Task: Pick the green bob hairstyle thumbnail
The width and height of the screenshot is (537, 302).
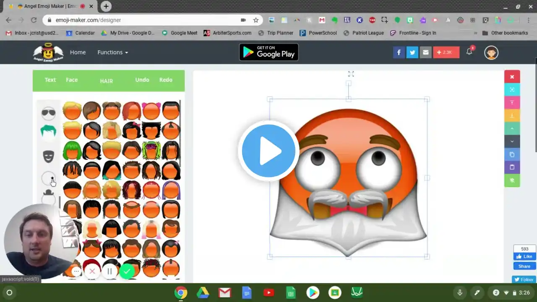Action: click(72, 150)
